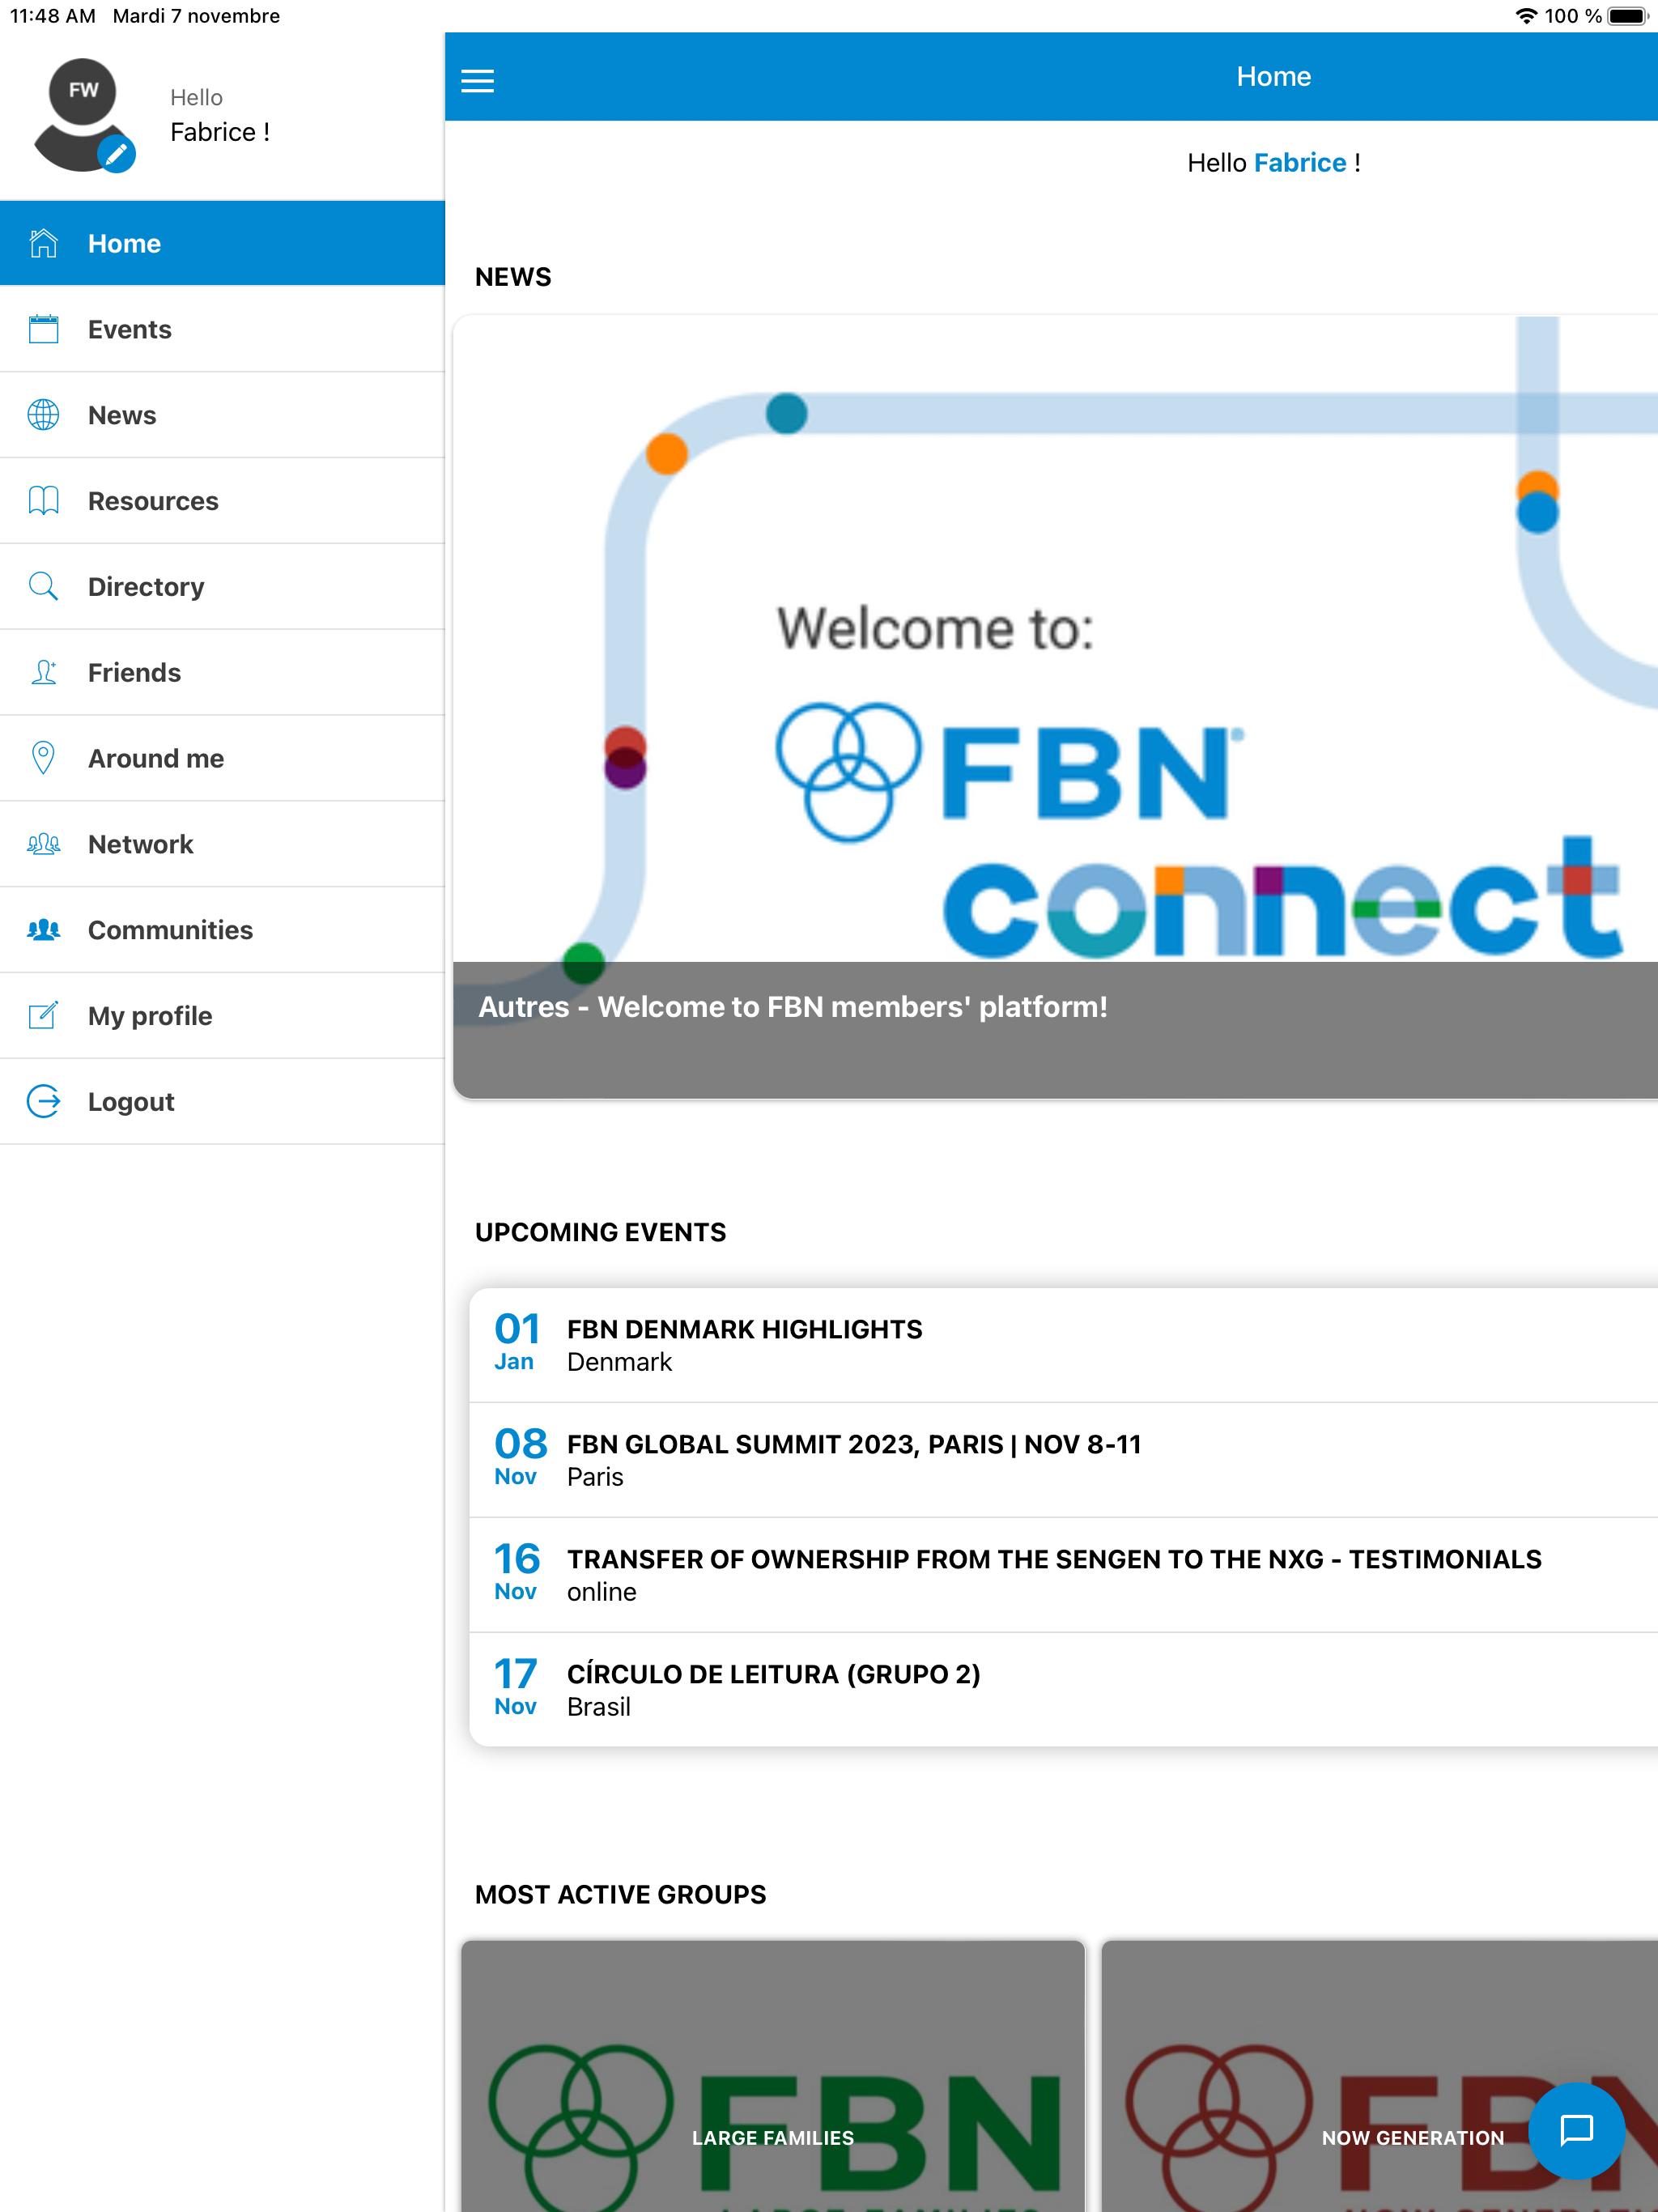Check the battery indicator in status bar
The width and height of the screenshot is (1658, 2212).
point(1627,16)
